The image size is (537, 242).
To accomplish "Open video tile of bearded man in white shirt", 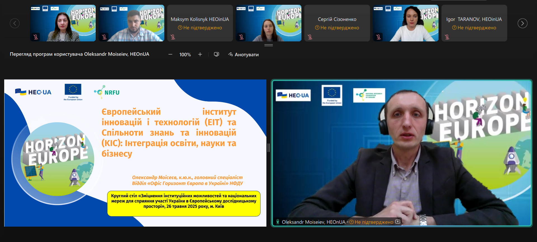I will tap(132, 23).
